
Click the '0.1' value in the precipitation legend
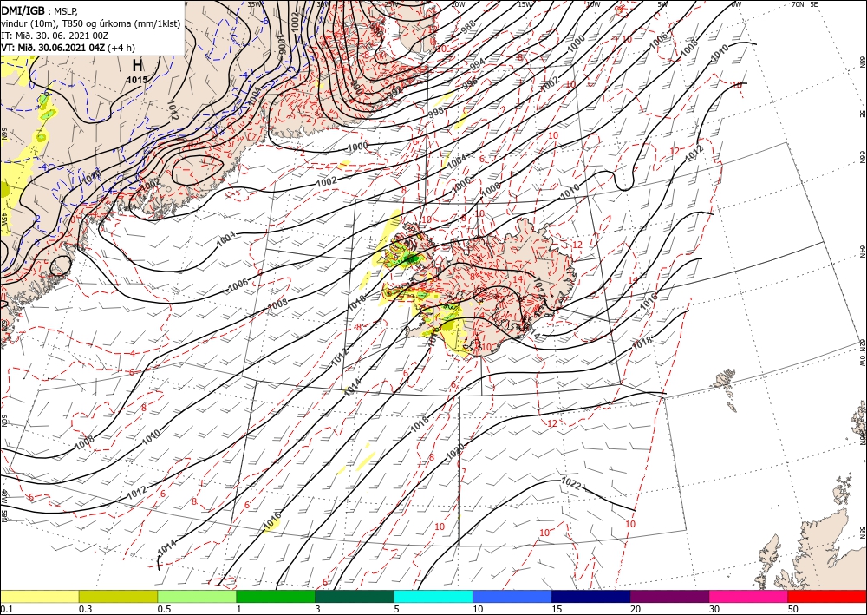coord(6,609)
